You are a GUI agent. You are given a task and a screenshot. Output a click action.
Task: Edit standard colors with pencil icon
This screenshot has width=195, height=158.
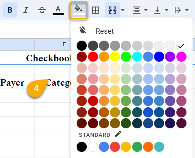(118, 134)
